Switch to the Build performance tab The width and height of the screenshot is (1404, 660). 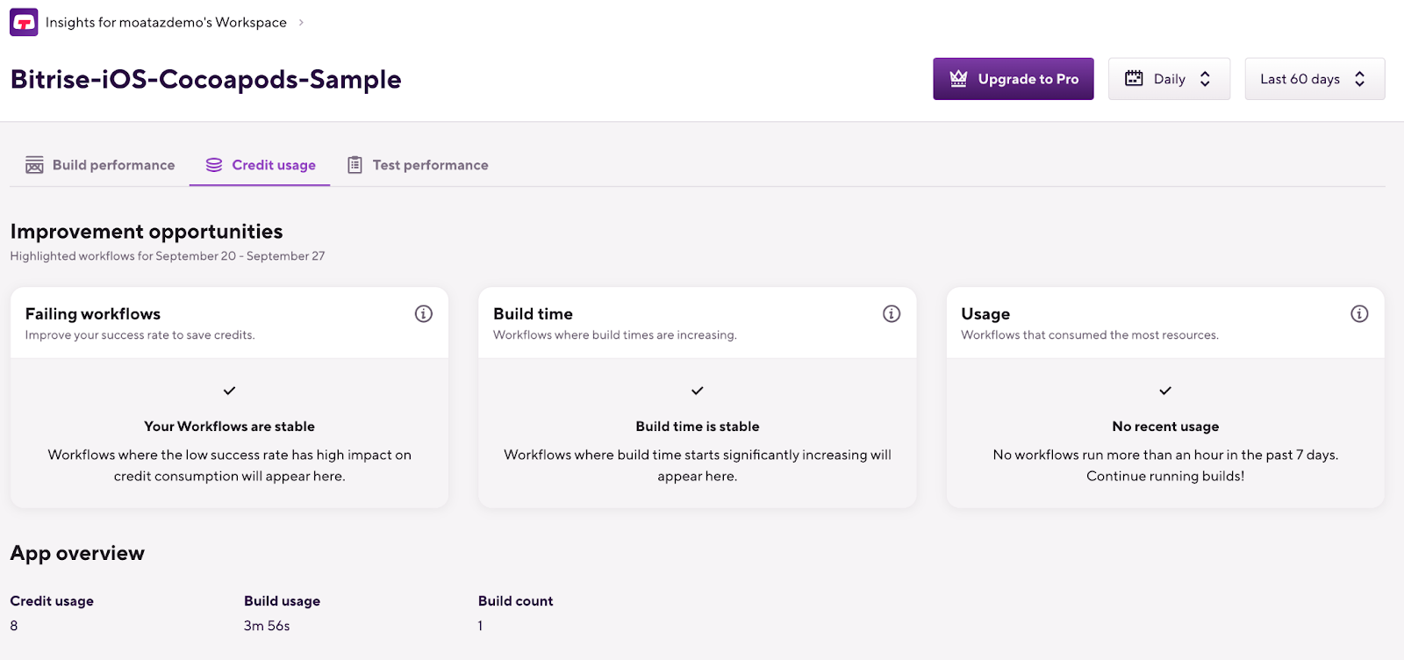(100, 165)
